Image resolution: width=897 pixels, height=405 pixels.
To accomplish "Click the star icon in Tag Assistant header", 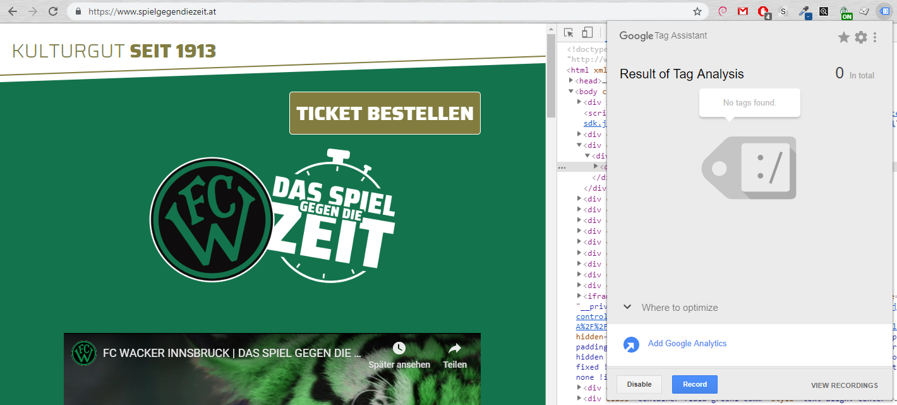I will 843,37.
